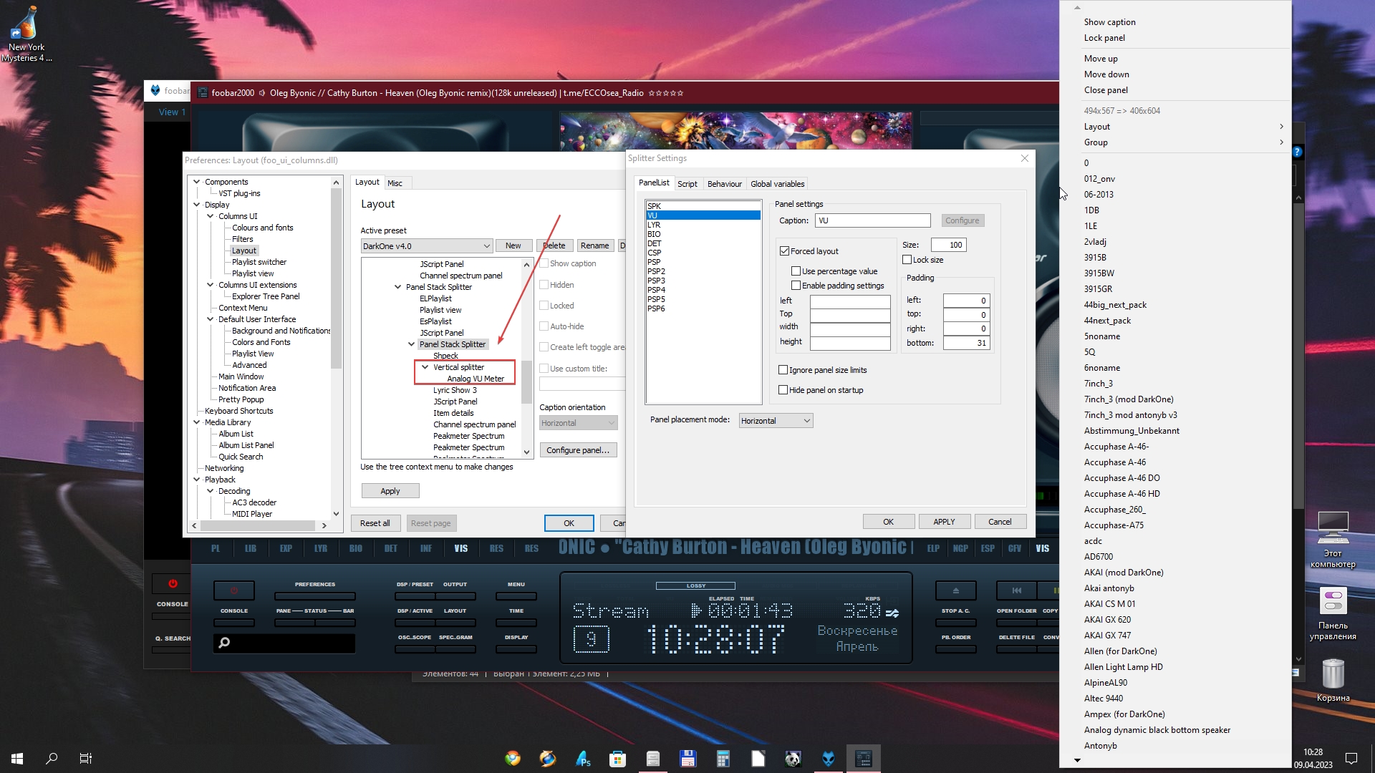
Task: Click the Configure panel... button
Action: 578,450
